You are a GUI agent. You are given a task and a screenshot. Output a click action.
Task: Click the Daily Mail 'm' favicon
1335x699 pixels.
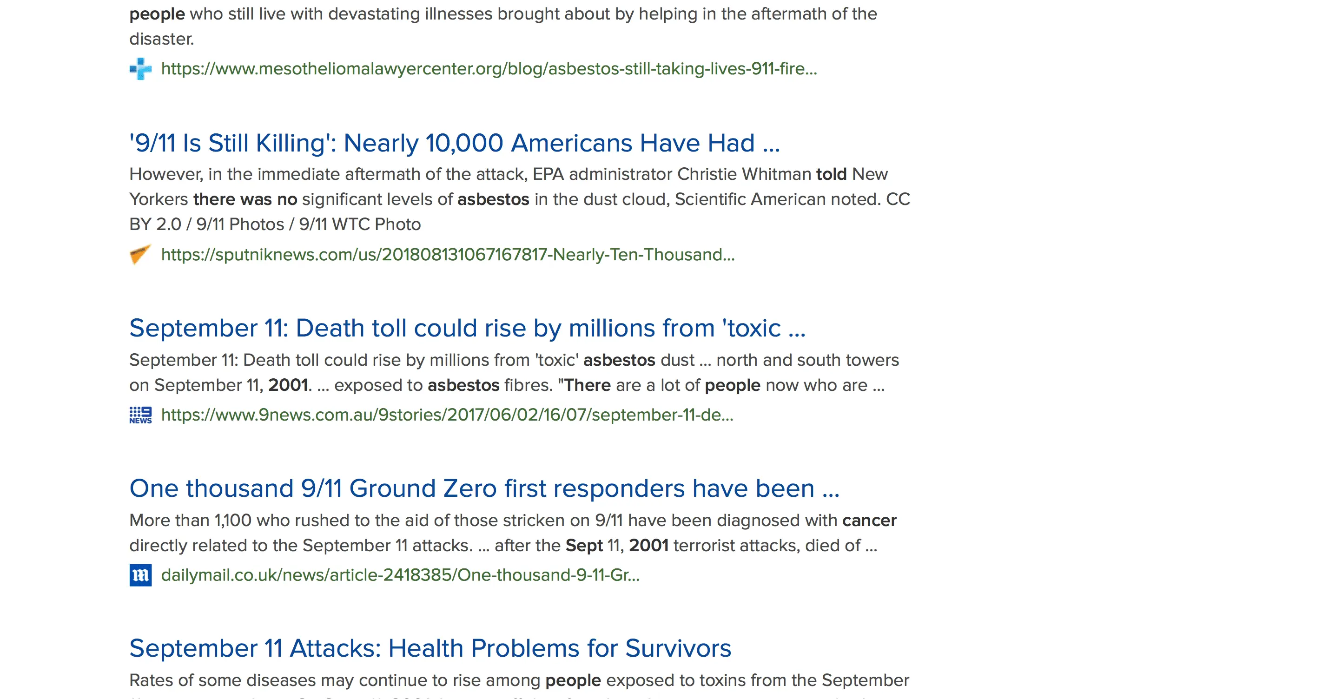pos(140,575)
